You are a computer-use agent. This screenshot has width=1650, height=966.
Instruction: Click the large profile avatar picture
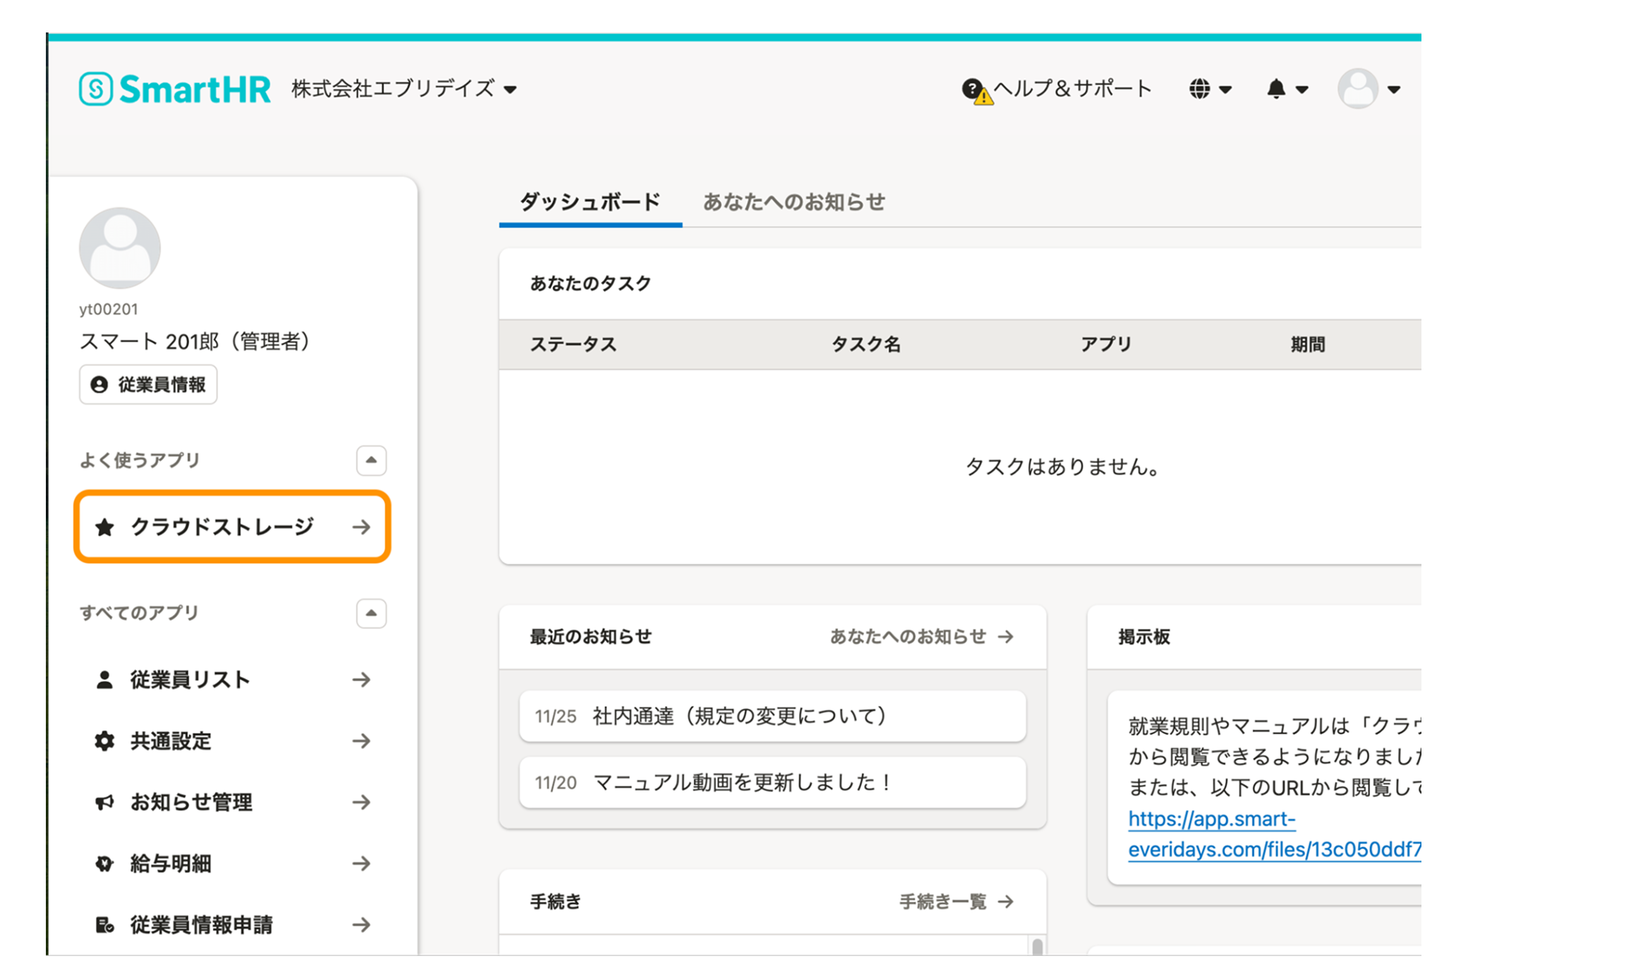tap(120, 248)
